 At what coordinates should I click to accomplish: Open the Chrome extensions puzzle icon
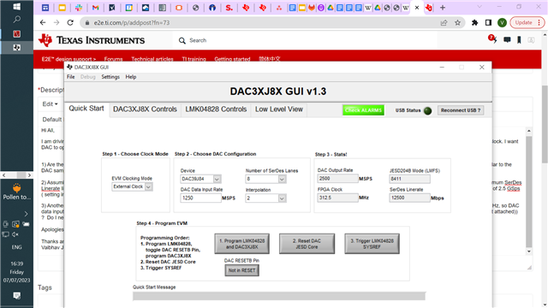point(474,23)
